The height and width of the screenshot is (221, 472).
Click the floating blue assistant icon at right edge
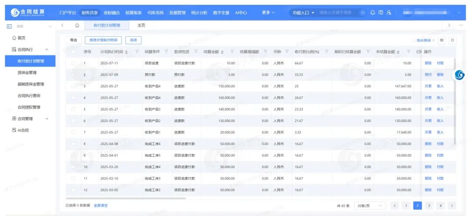point(460,75)
